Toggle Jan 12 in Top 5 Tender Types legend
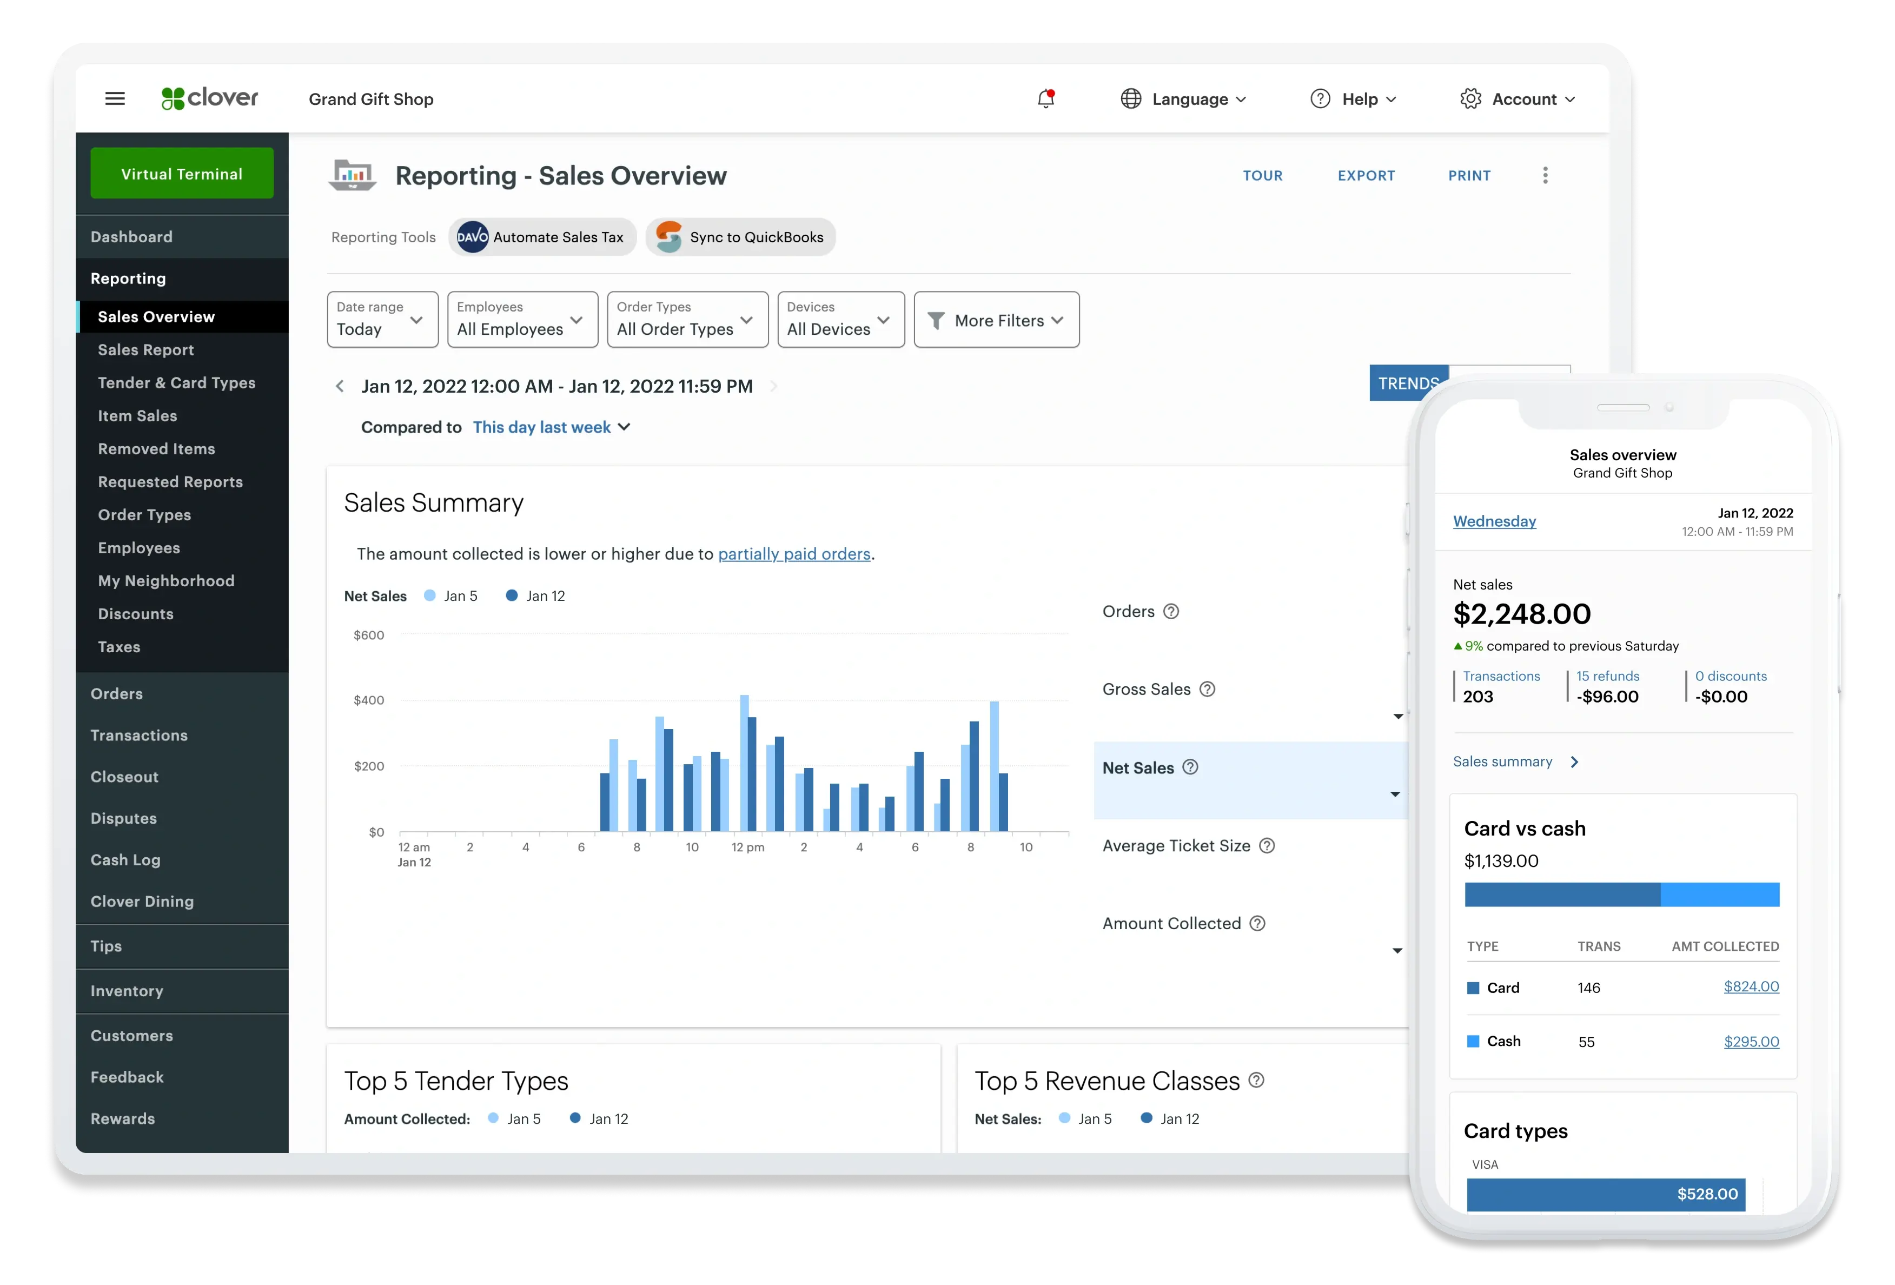Viewport: 1895px width, 1285px height. point(598,1118)
